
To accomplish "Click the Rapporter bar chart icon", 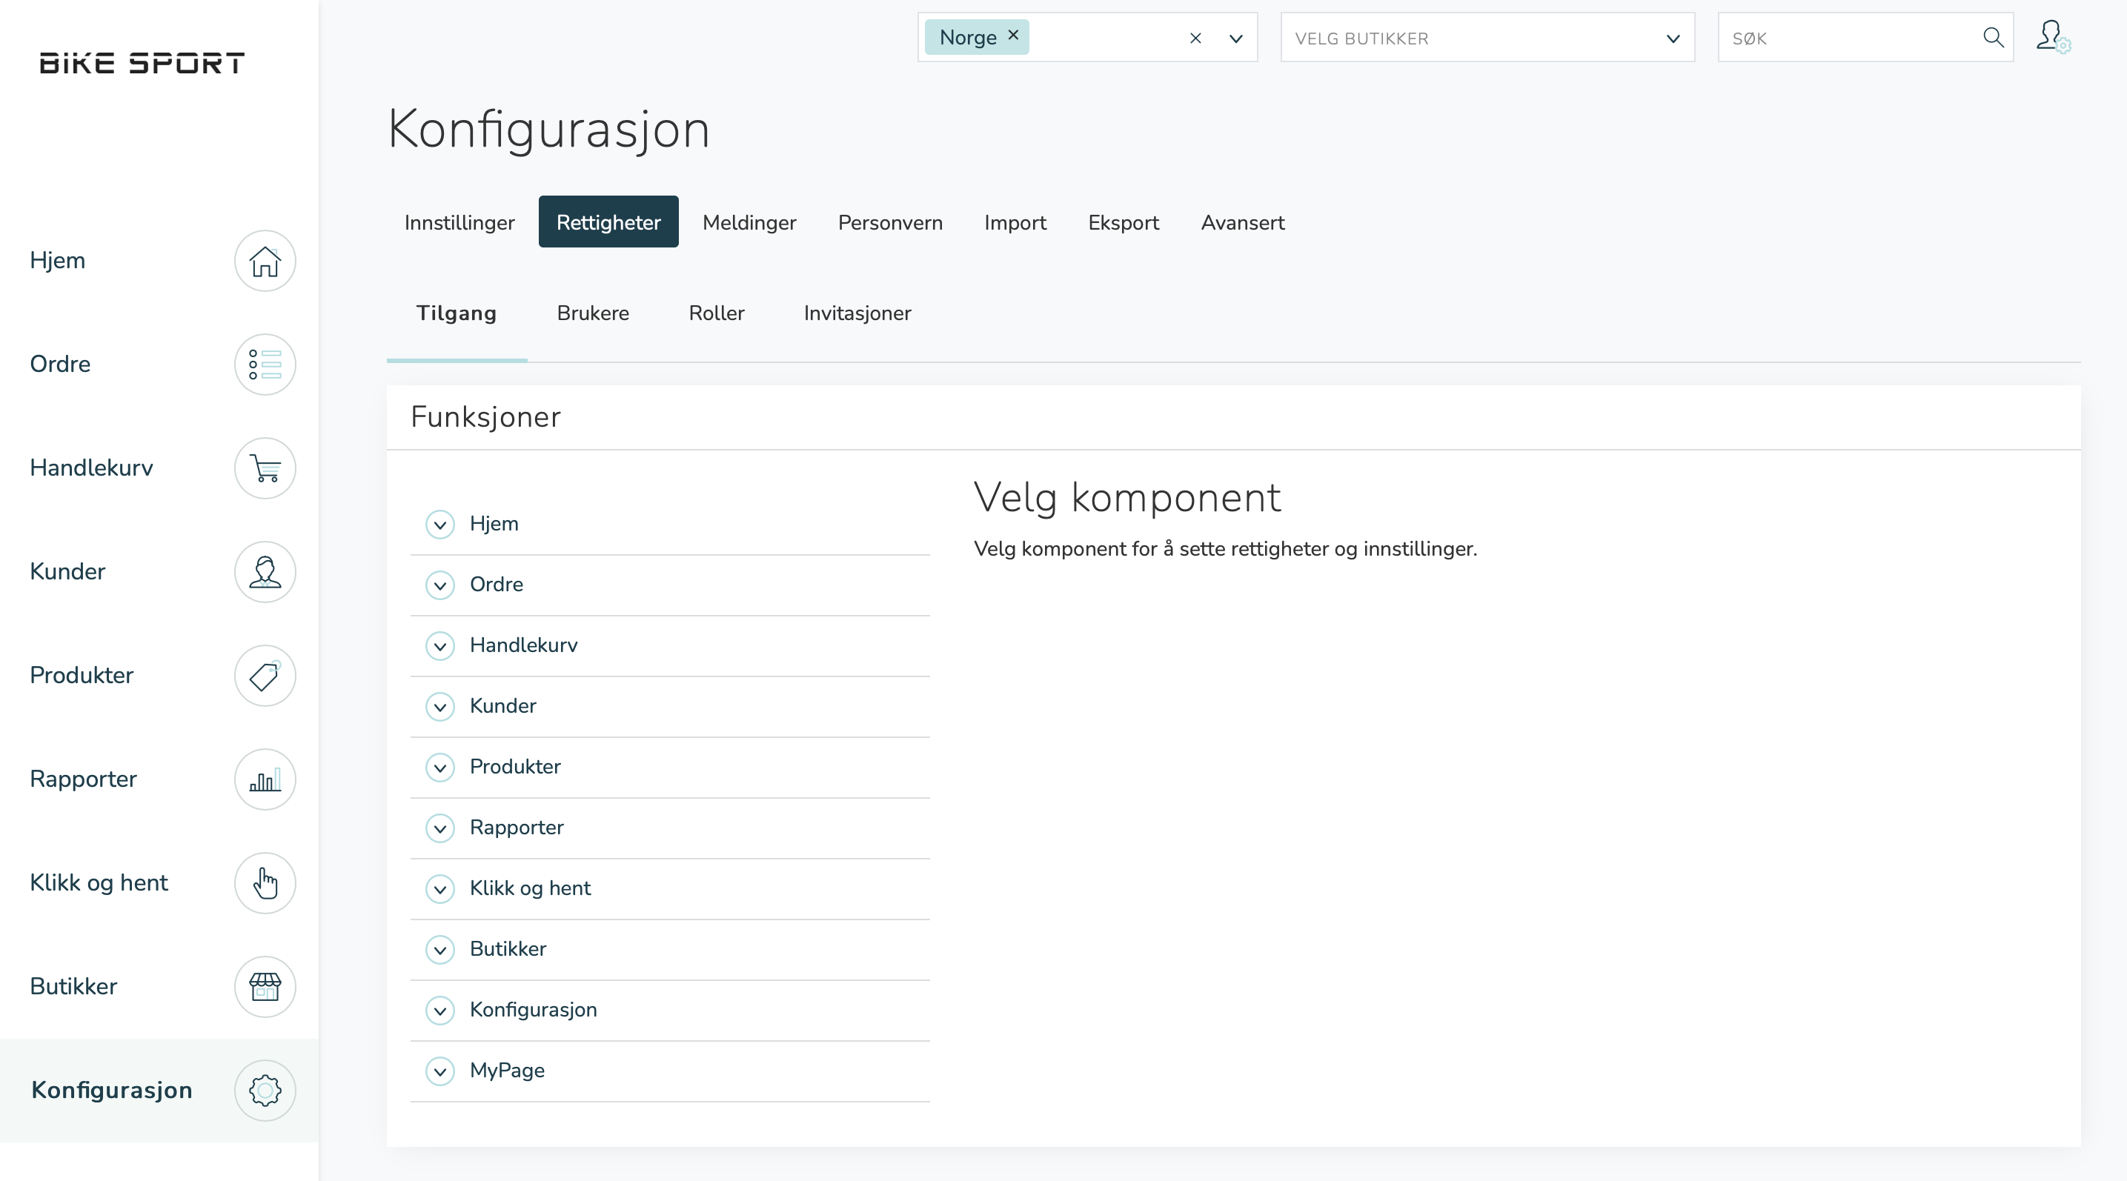I will [265, 779].
